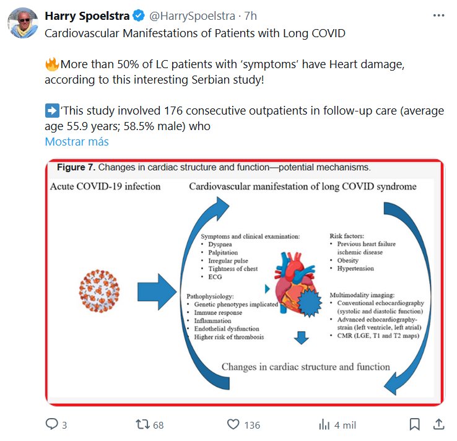Bookmark this post
Image resolution: width=457 pixels, height=441 pixels.
(x=414, y=424)
